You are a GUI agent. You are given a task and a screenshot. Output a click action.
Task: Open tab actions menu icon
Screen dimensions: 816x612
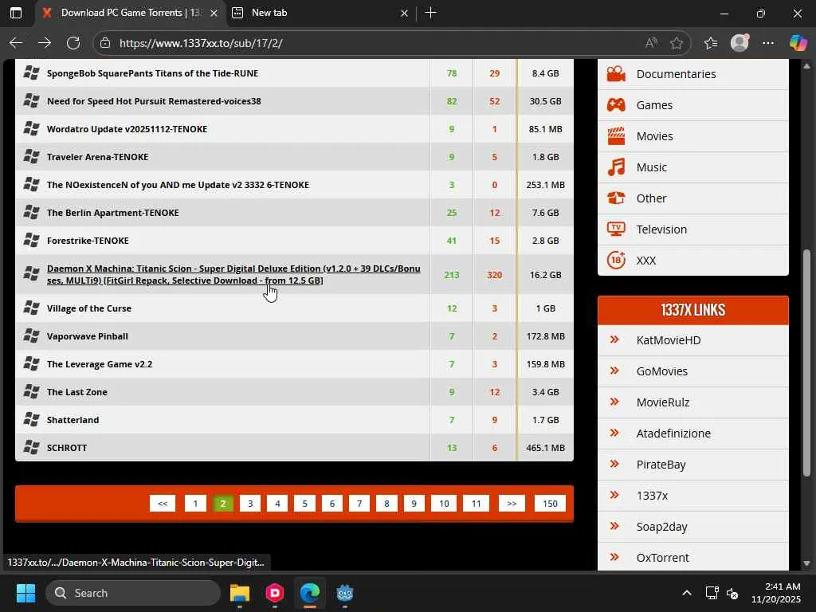tap(16, 13)
